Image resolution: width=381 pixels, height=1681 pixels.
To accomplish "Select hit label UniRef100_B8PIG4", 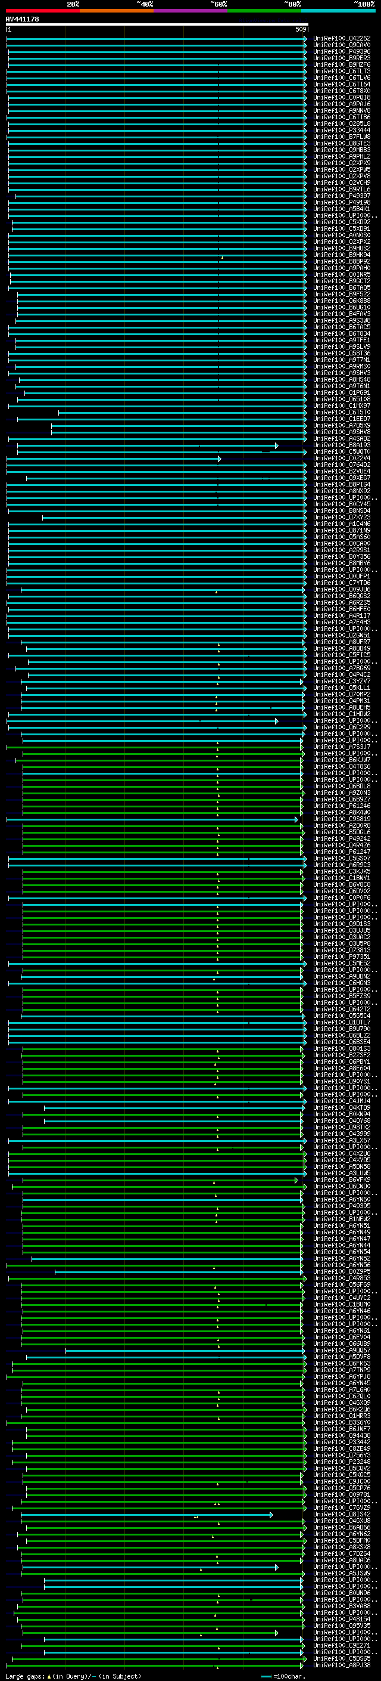I will (342, 484).
